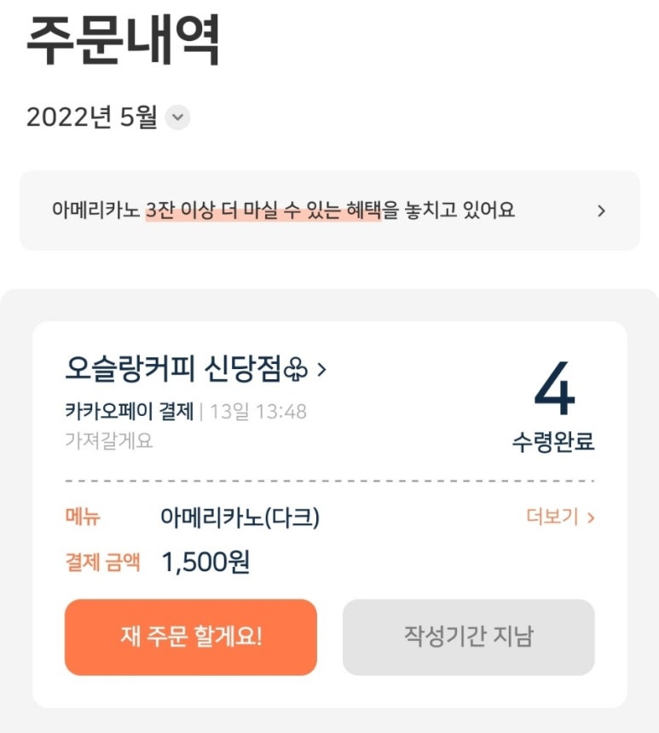The width and height of the screenshot is (659, 733).
Task: Click the 수령완료 status label
Action: click(553, 442)
